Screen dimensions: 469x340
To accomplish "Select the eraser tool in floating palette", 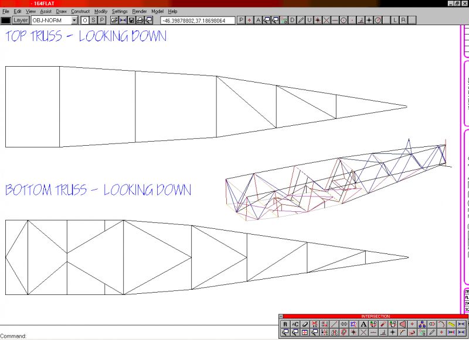I will [x=305, y=324].
